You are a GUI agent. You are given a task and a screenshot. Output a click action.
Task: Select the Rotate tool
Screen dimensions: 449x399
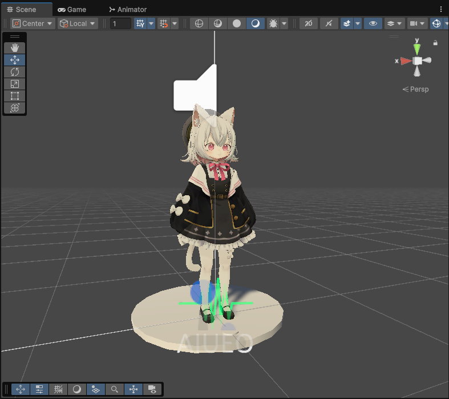coord(15,72)
